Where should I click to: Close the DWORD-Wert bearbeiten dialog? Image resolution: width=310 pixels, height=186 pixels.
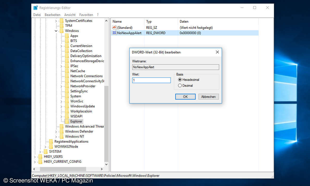pyautogui.click(x=217, y=52)
